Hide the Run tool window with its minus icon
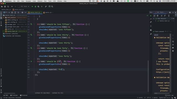The image size is (177, 99). coord(173,12)
